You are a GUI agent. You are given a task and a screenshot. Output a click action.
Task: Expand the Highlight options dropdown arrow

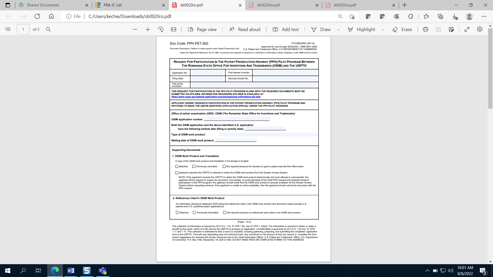point(383,30)
